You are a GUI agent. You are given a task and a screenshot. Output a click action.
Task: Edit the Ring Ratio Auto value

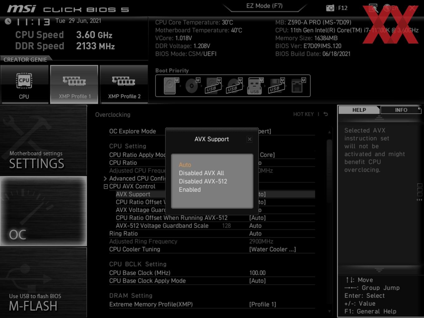pos(255,234)
